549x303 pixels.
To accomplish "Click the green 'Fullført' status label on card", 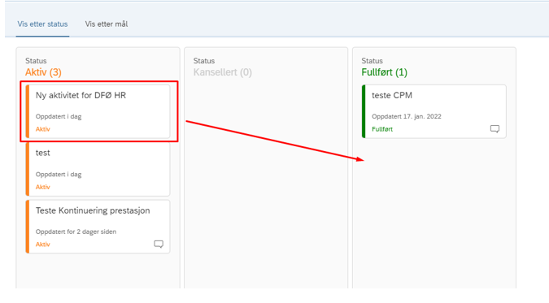I will pos(382,129).
